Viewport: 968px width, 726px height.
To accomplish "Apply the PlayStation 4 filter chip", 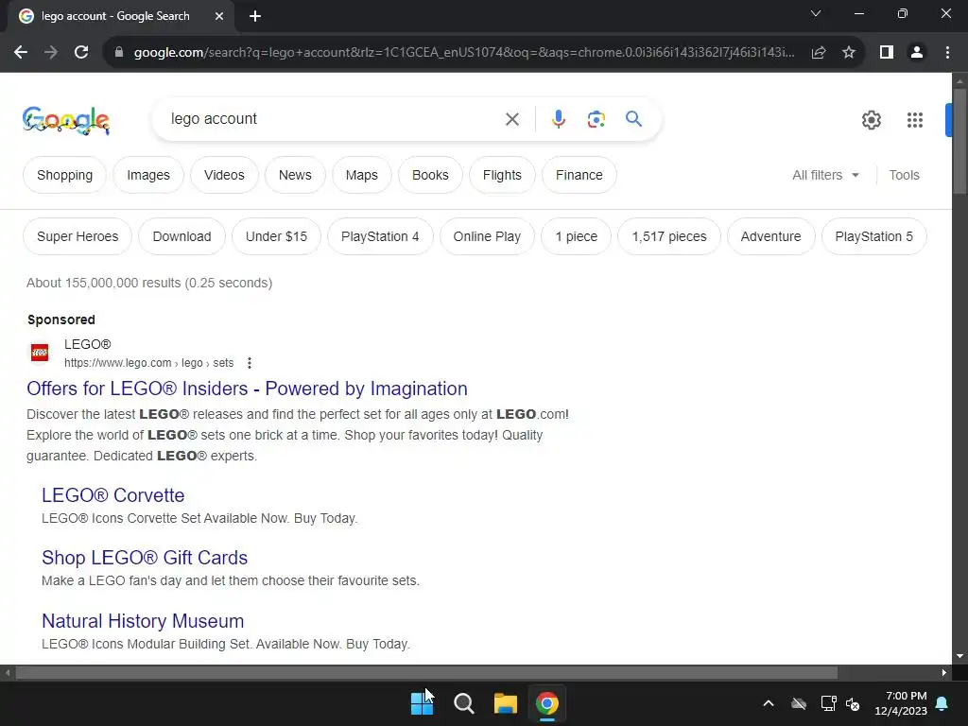I will click(380, 236).
